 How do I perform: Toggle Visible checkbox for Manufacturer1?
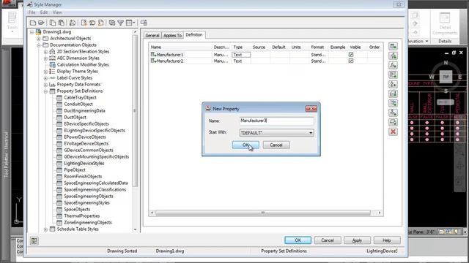[x=351, y=55]
